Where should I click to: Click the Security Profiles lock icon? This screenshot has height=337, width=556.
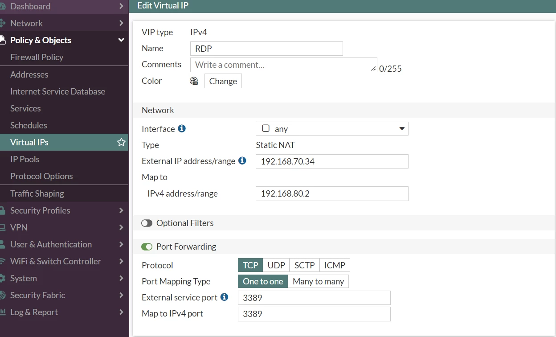2,210
